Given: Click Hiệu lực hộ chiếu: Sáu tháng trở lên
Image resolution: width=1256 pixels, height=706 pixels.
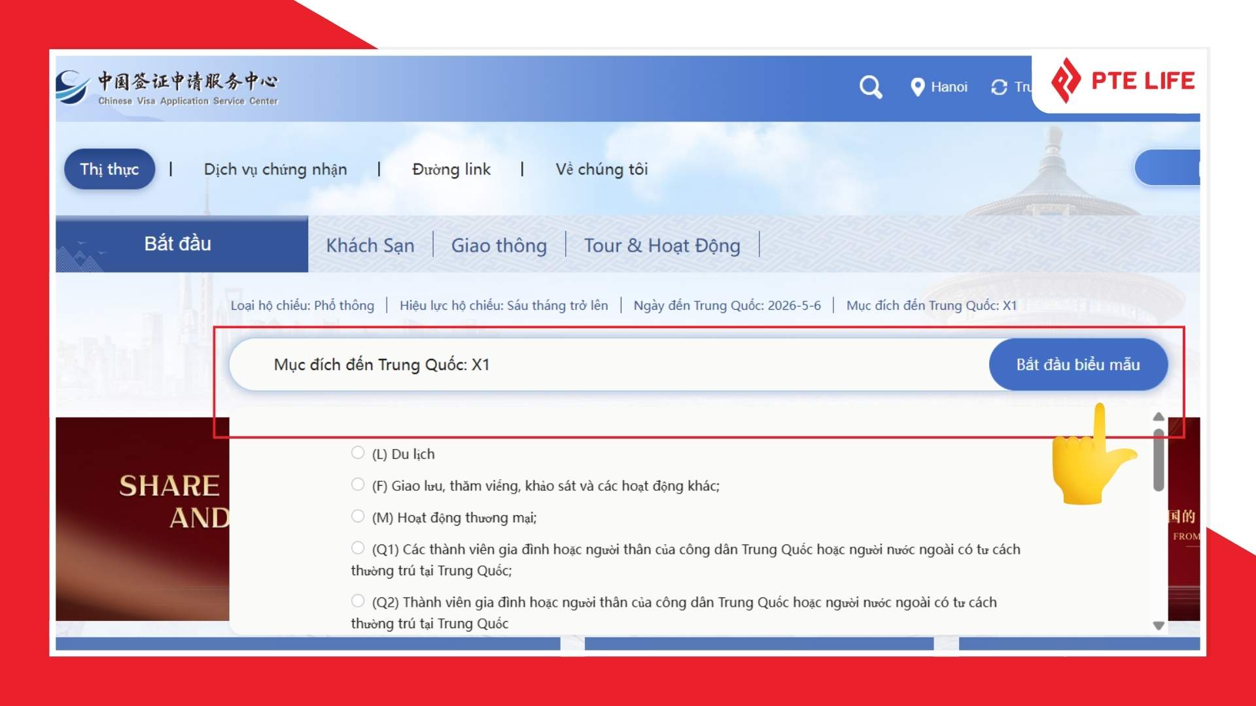Looking at the screenshot, I should (504, 305).
